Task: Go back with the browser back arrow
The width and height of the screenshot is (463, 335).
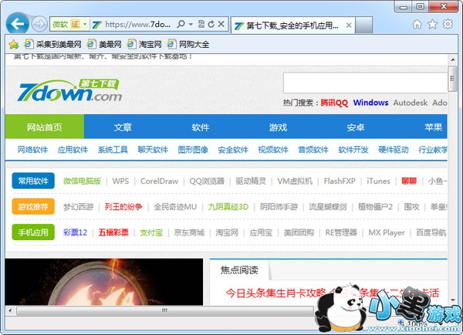Action: 18,24
